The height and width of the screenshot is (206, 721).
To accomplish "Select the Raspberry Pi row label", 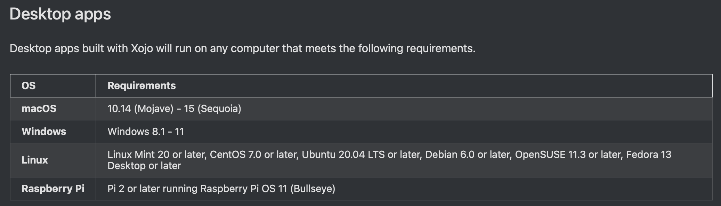I will tap(53, 189).
